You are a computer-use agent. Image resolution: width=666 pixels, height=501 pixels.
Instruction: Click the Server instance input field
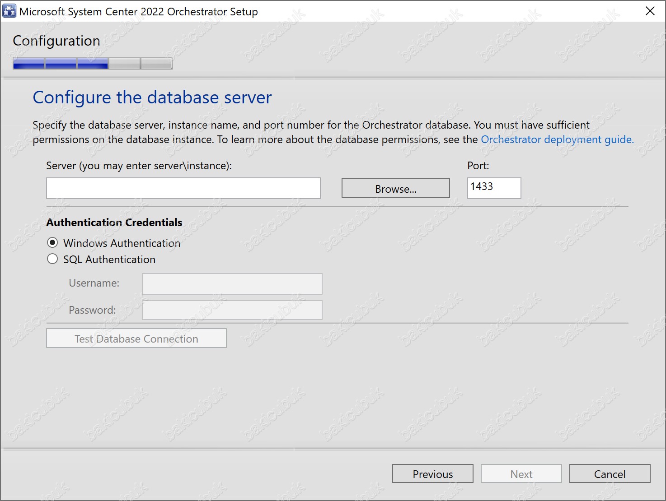[183, 188]
